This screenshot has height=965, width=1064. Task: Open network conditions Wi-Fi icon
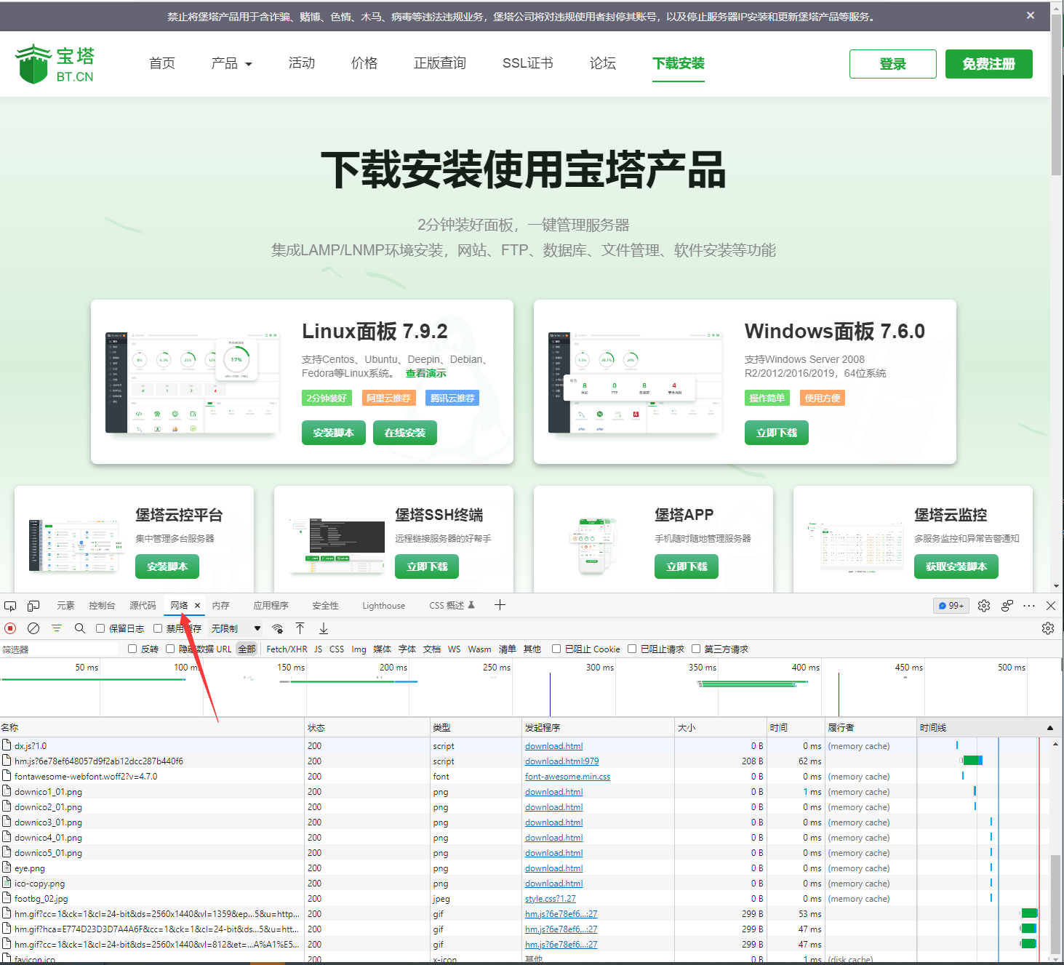(277, 628)
